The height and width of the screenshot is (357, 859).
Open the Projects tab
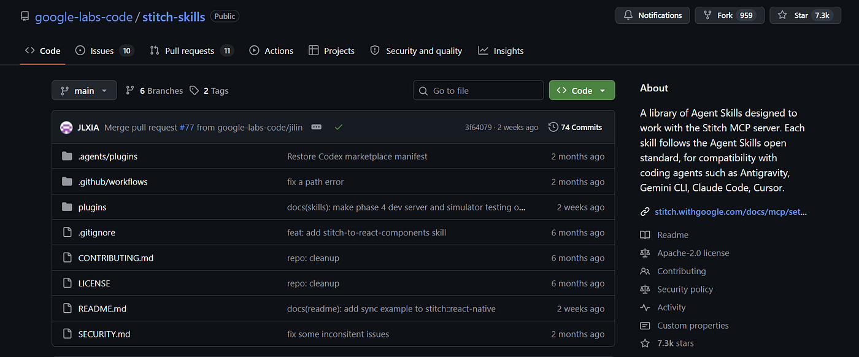331,51
